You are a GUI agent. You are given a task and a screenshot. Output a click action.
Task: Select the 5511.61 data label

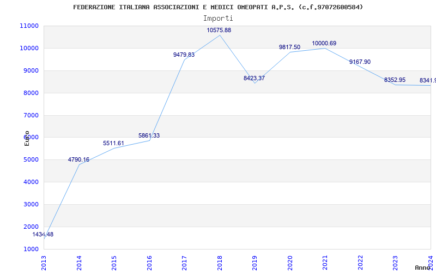point(113,143)
